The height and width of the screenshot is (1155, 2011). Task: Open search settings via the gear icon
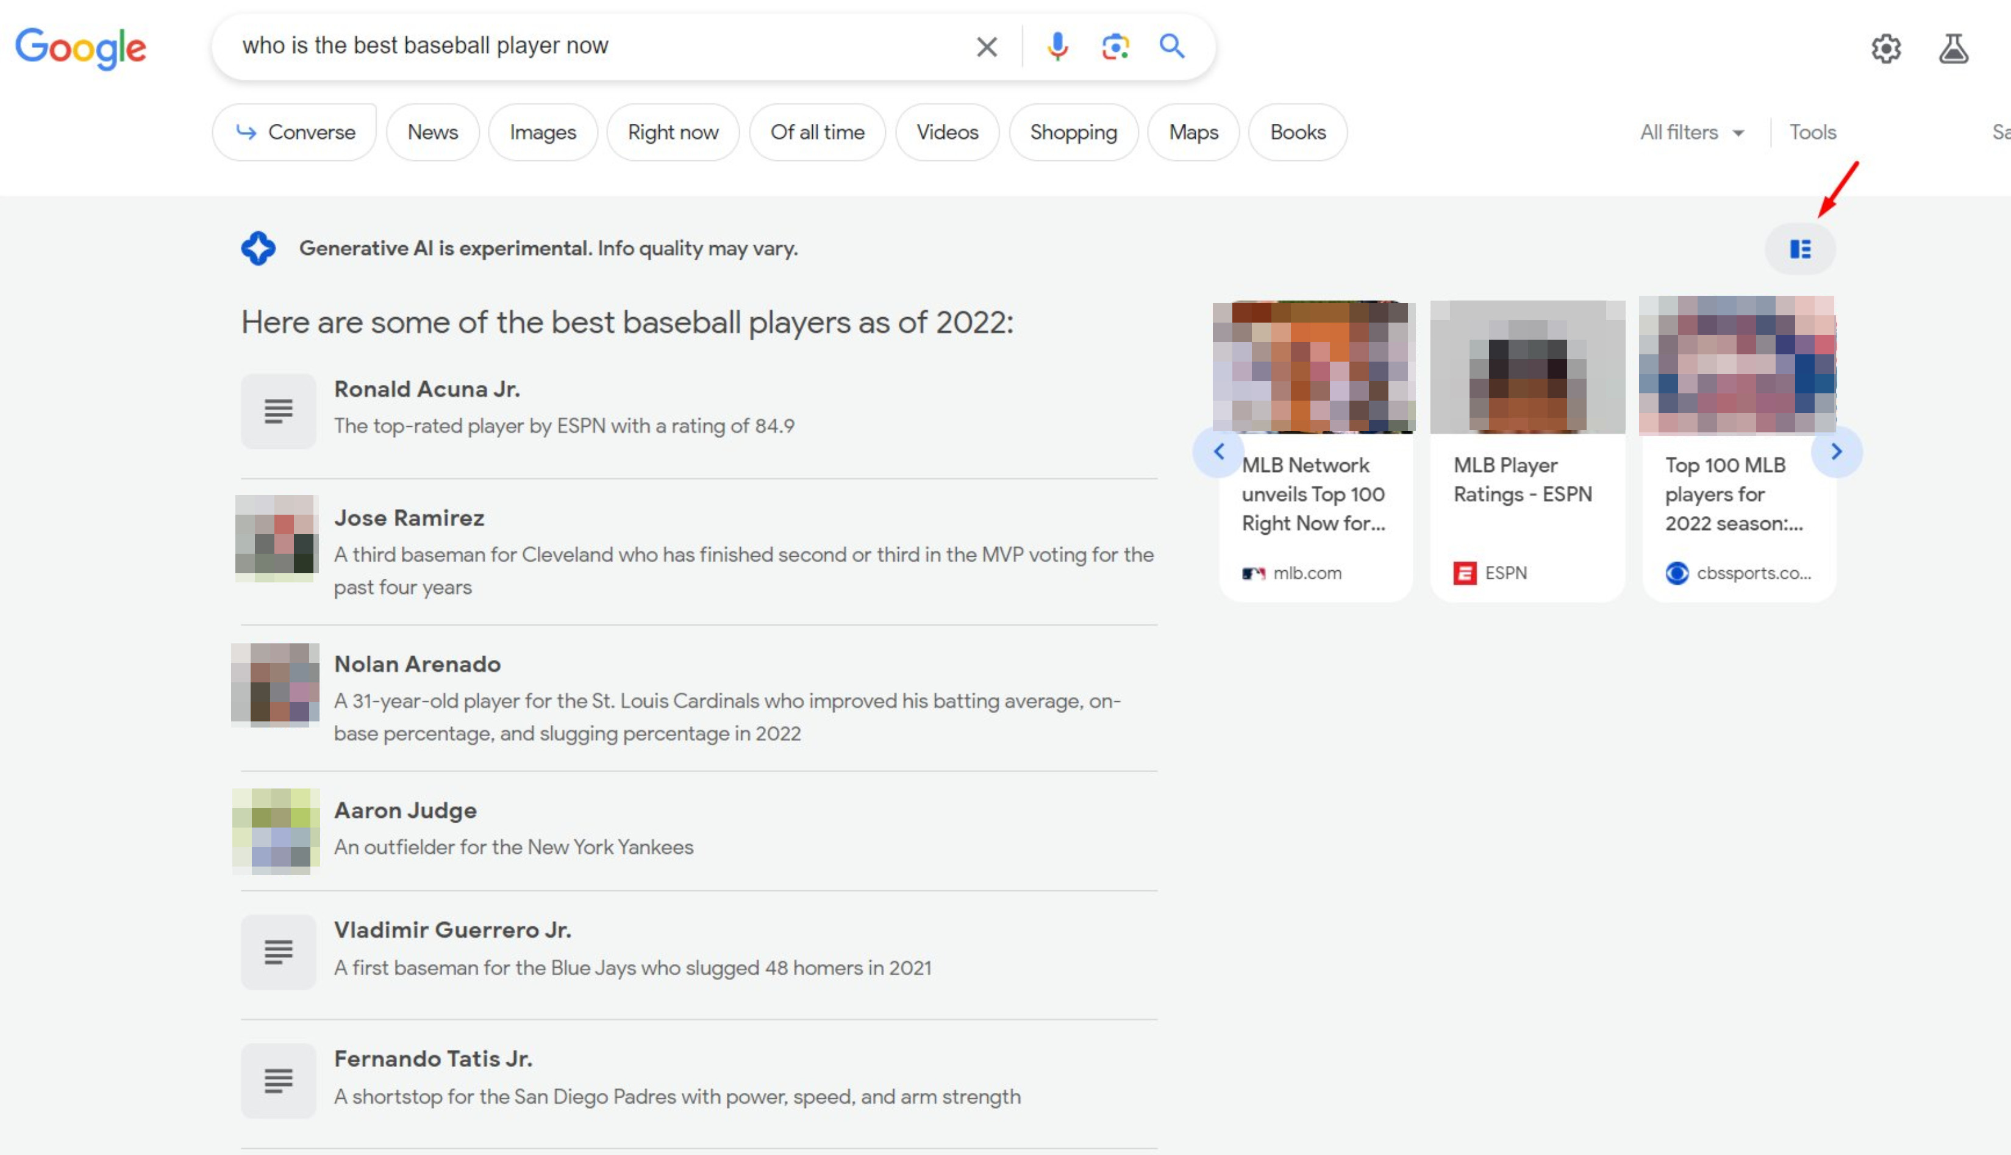tap(1887, 48)
